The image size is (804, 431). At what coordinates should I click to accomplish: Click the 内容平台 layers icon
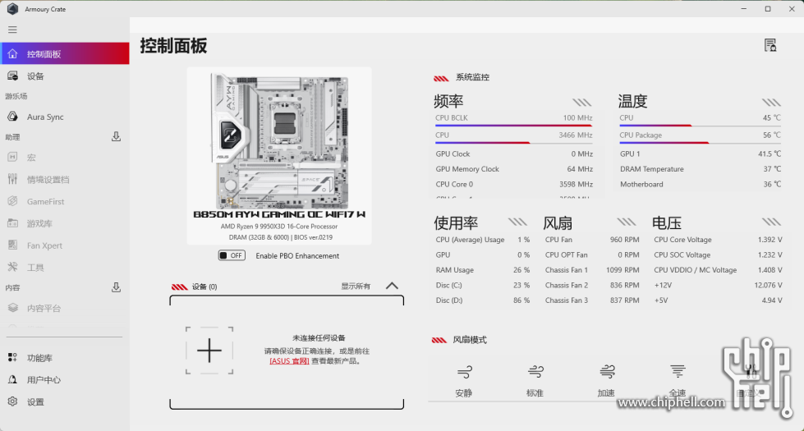tap(13, 308)
